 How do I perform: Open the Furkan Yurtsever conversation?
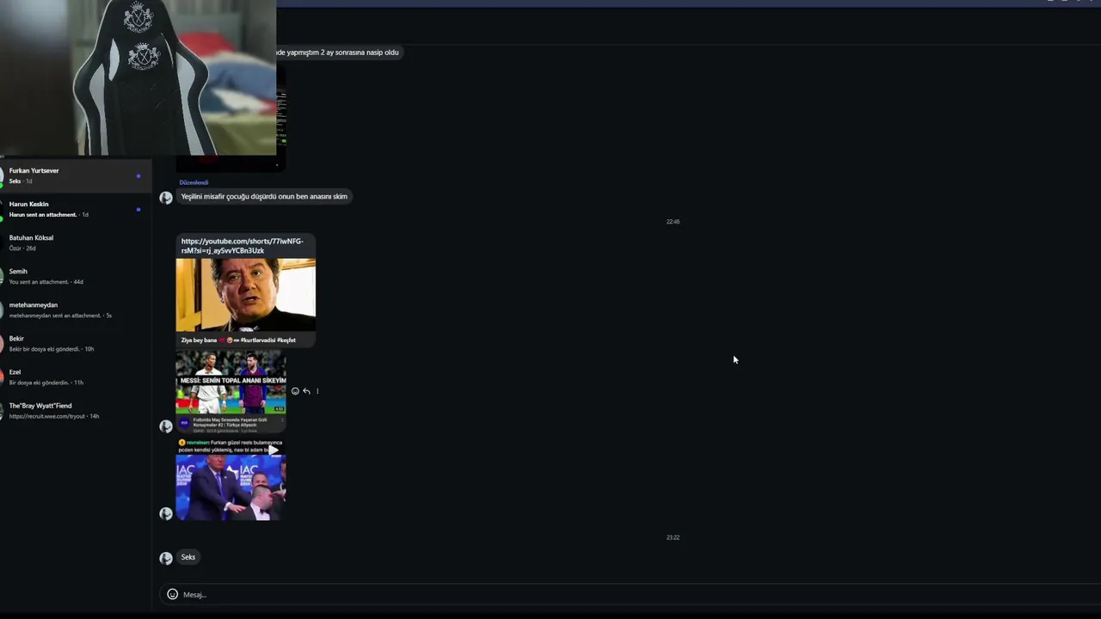click(x=76, y=175)
